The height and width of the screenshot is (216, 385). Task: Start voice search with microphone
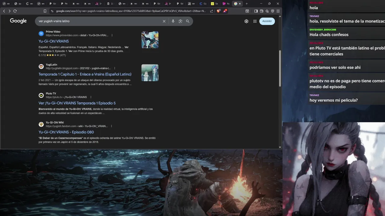coord(173,21)
